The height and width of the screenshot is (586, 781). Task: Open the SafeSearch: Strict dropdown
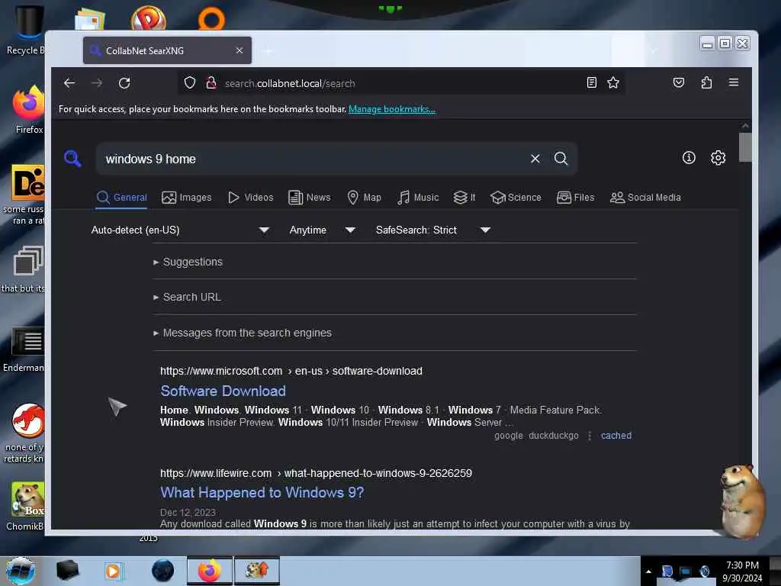433,230
